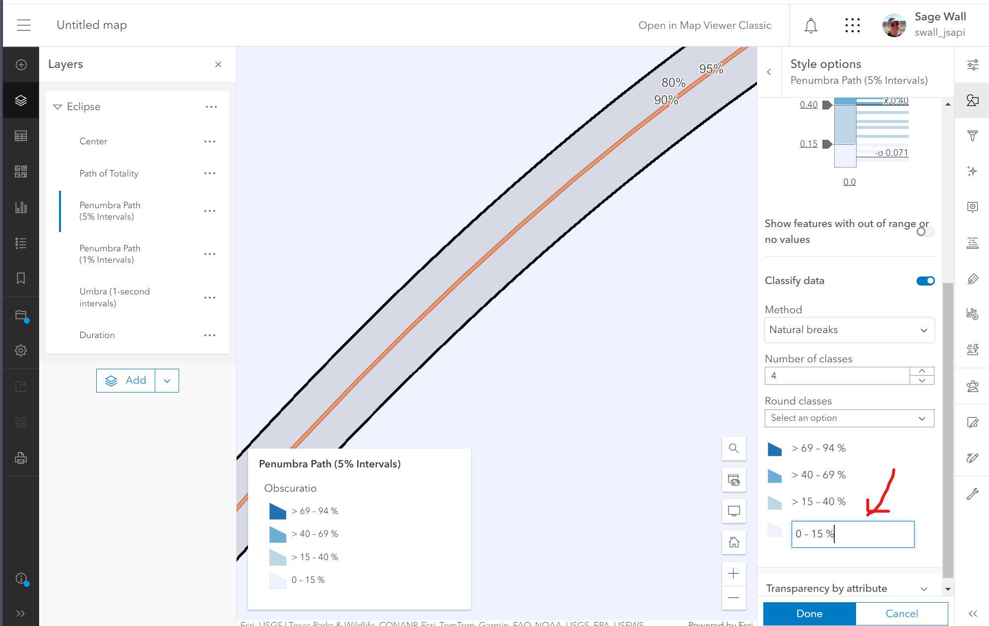Open pop-up configuration settings
Screen dimensions: 989x626
pos(972,207)
